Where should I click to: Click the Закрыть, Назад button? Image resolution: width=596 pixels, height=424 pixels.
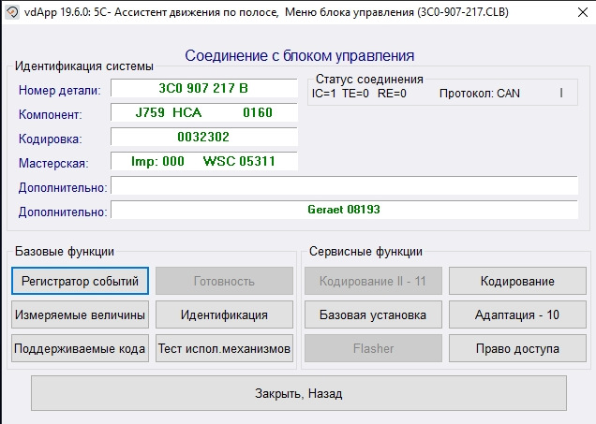[299, 393]
